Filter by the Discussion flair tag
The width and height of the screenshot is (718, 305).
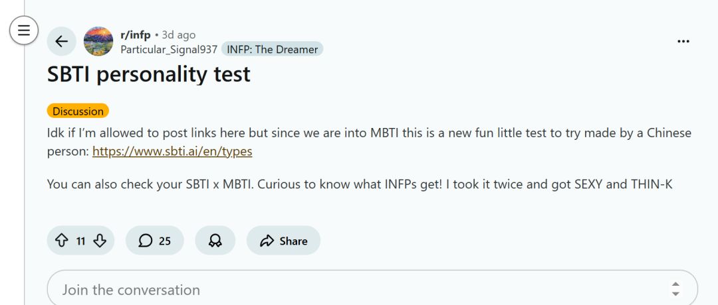(78, 111)
